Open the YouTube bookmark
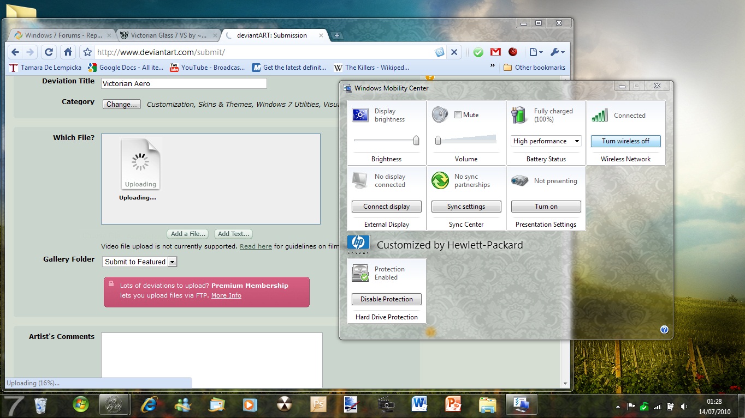The height and width of the screenshot is (418, 745). tap(208, 68)
